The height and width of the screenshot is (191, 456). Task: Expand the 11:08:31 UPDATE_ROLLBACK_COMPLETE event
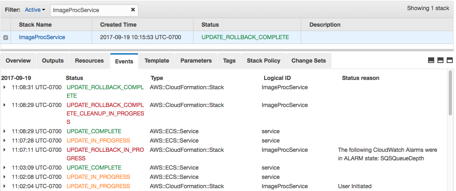(4, 87)
